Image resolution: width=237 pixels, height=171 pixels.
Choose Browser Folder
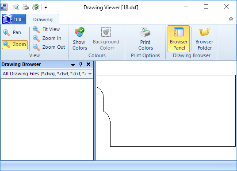click(x=204, y=39)
